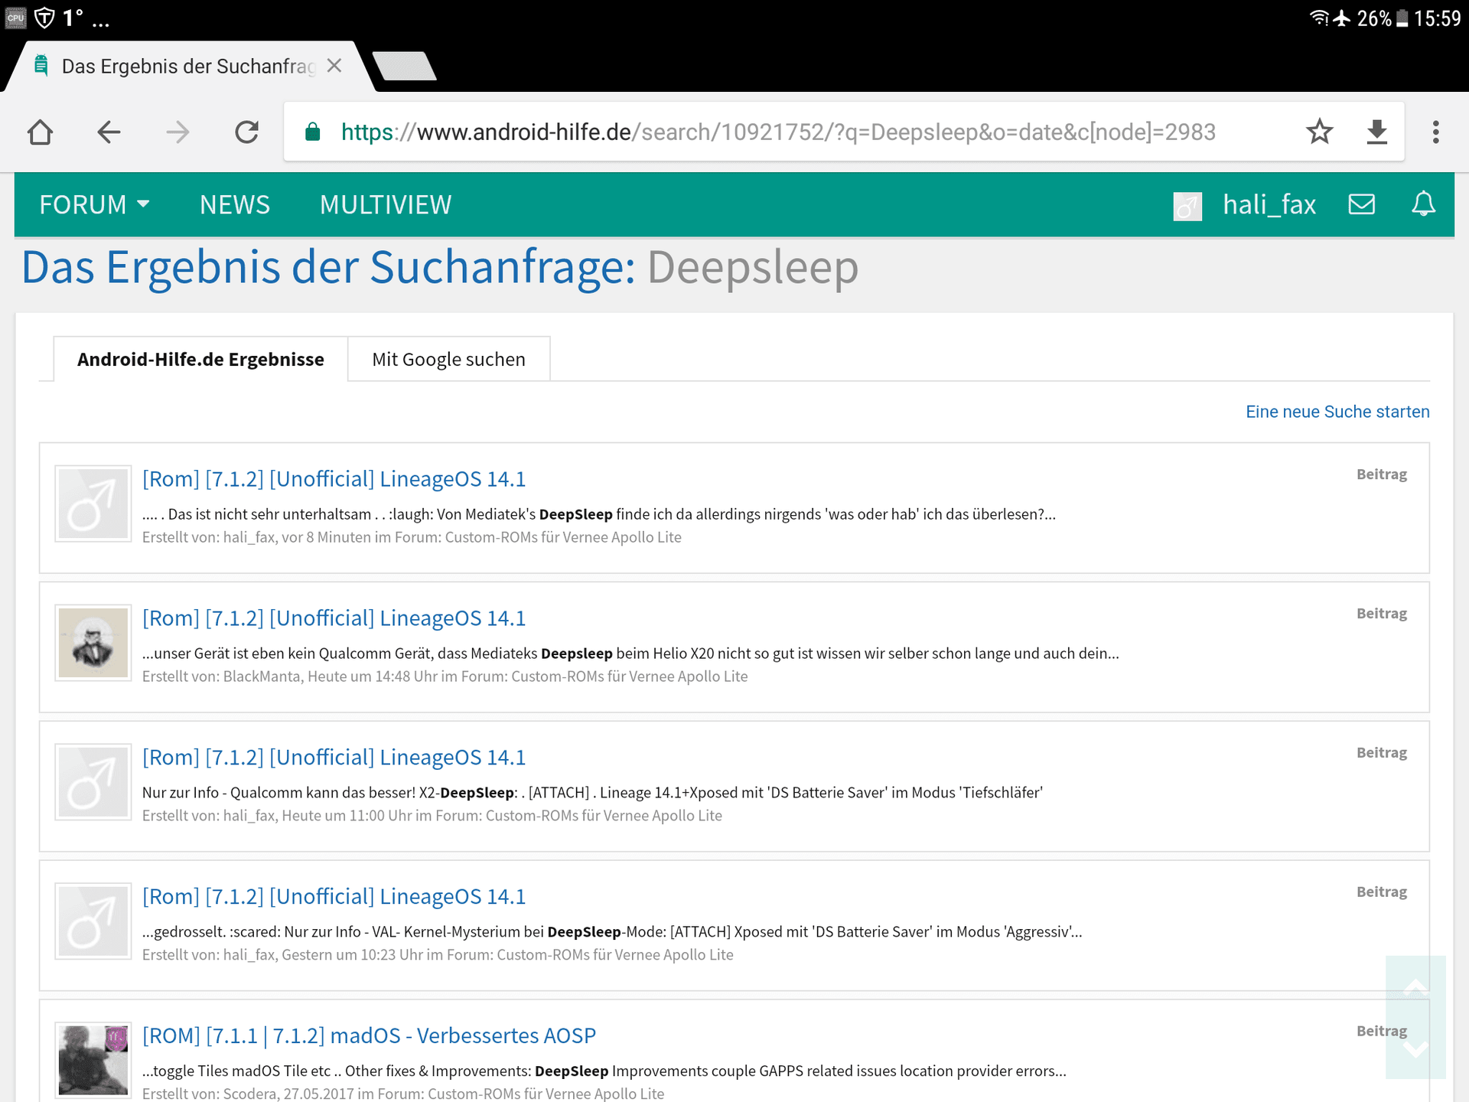This screenshot has height=1102, width=1469.
Task: Select the android-hilfe.de URL field
Action: (778, 132)
